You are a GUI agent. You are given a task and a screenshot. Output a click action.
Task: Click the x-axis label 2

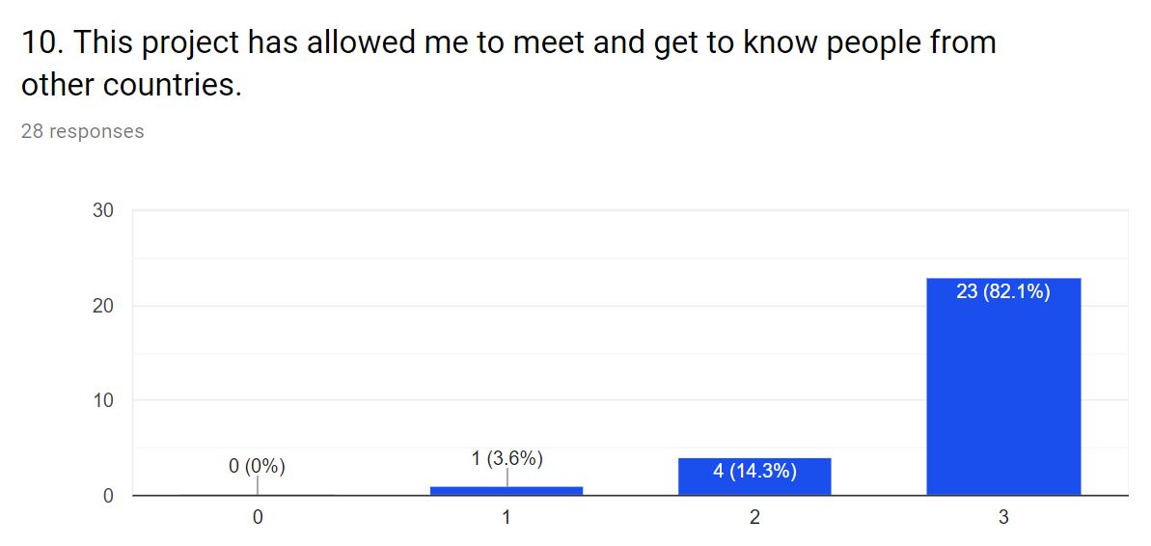[x=754, y=517]
